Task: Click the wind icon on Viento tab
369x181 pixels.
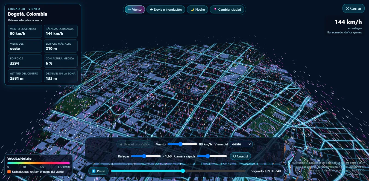Action: tap(130, 10)
